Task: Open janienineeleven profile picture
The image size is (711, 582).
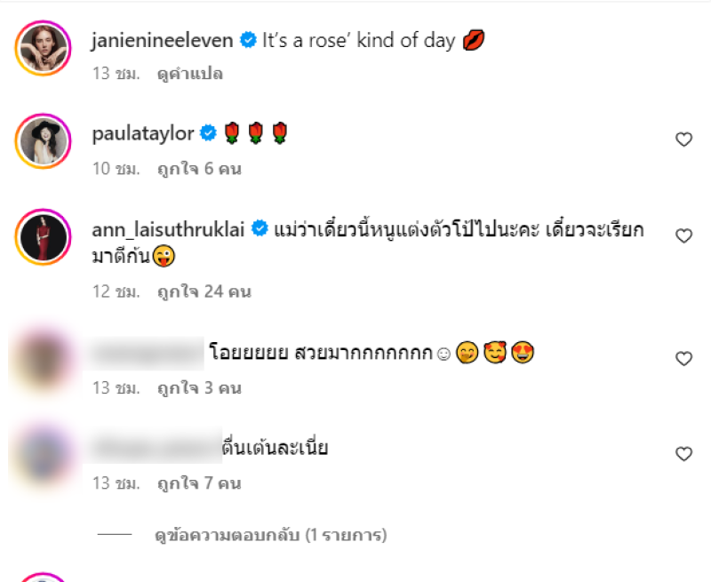Action: [43, 48]
